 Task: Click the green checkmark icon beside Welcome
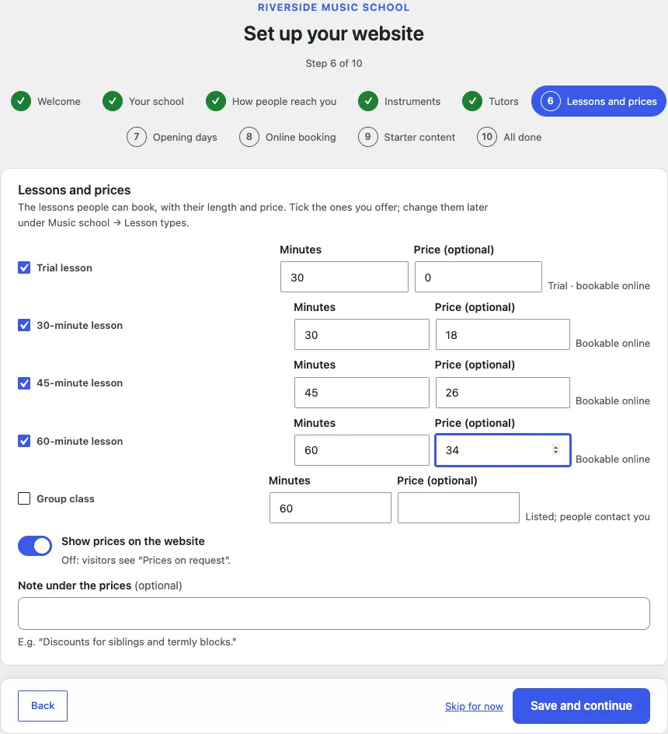21,101
